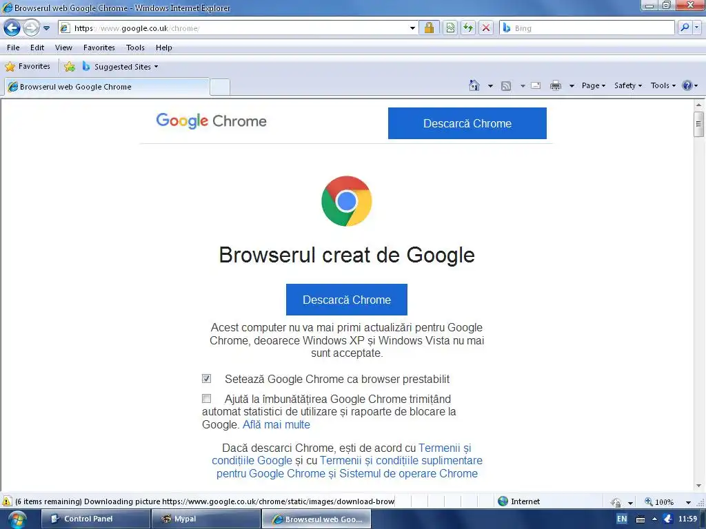
Task: Open the Află mai multe link
Action: (276, 424)
